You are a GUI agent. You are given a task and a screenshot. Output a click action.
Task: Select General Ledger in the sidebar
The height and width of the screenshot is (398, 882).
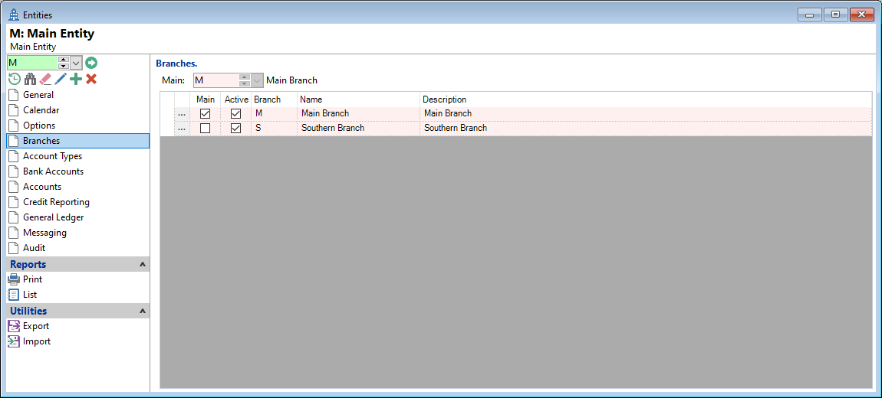tap(53, 217)
